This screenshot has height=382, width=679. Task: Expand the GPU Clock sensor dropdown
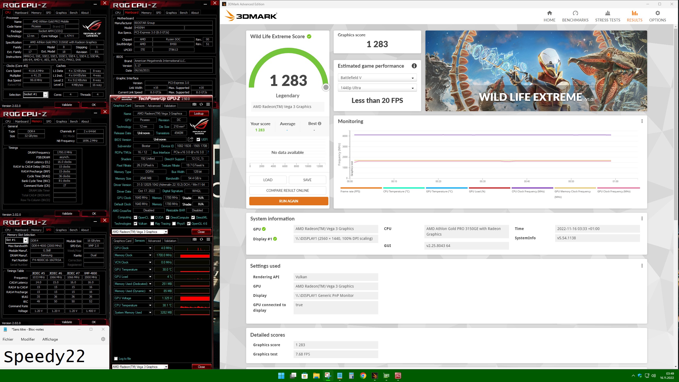click(150, 248)
